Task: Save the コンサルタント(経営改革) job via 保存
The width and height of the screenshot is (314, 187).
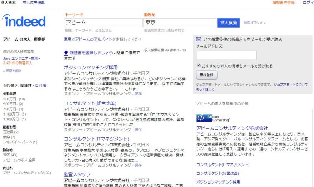Action: 138,129
